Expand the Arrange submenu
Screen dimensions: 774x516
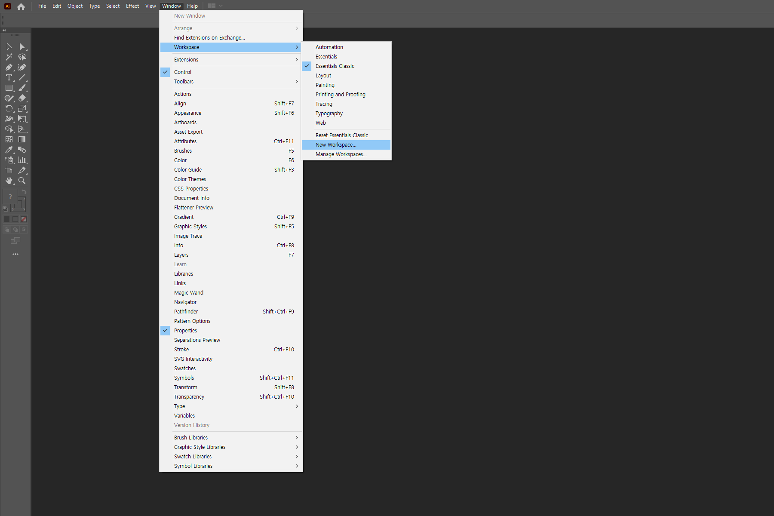[231, 28]
